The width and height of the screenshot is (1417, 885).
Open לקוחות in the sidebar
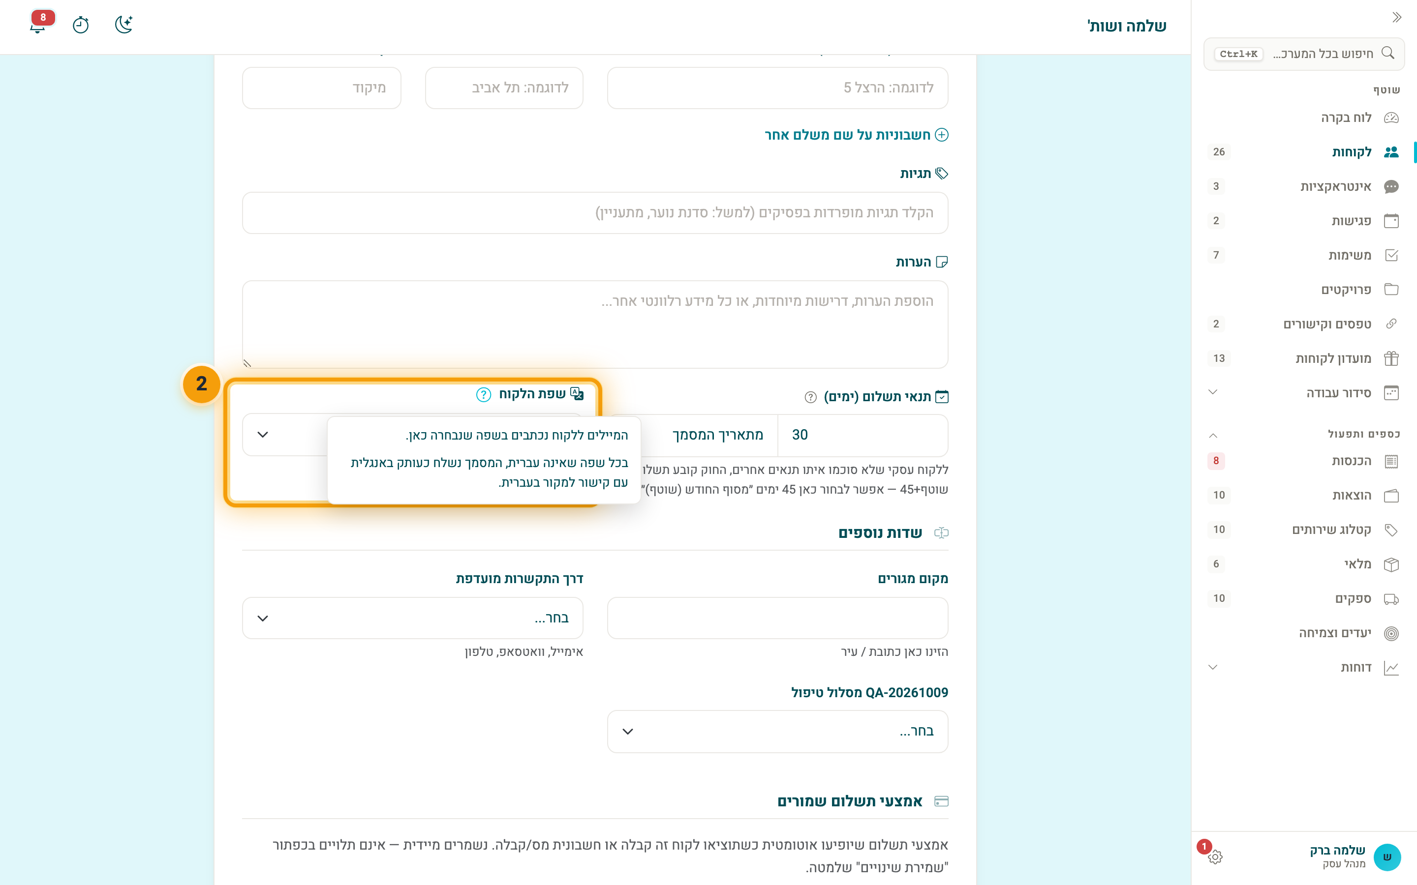tap(1304, 152)
